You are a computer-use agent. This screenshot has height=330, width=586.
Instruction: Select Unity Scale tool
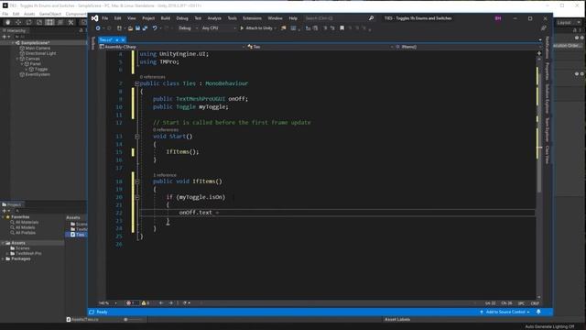pos(38,22)
